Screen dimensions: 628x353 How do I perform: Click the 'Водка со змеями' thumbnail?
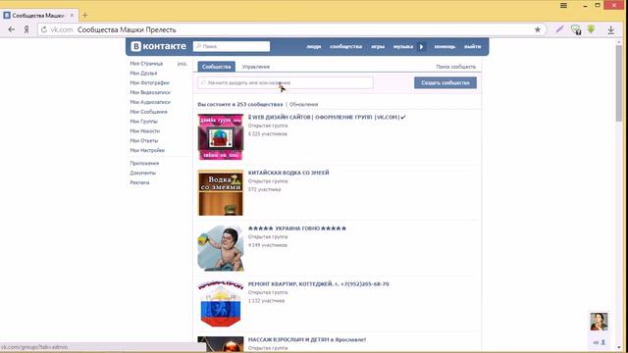[x=220, y=192]
